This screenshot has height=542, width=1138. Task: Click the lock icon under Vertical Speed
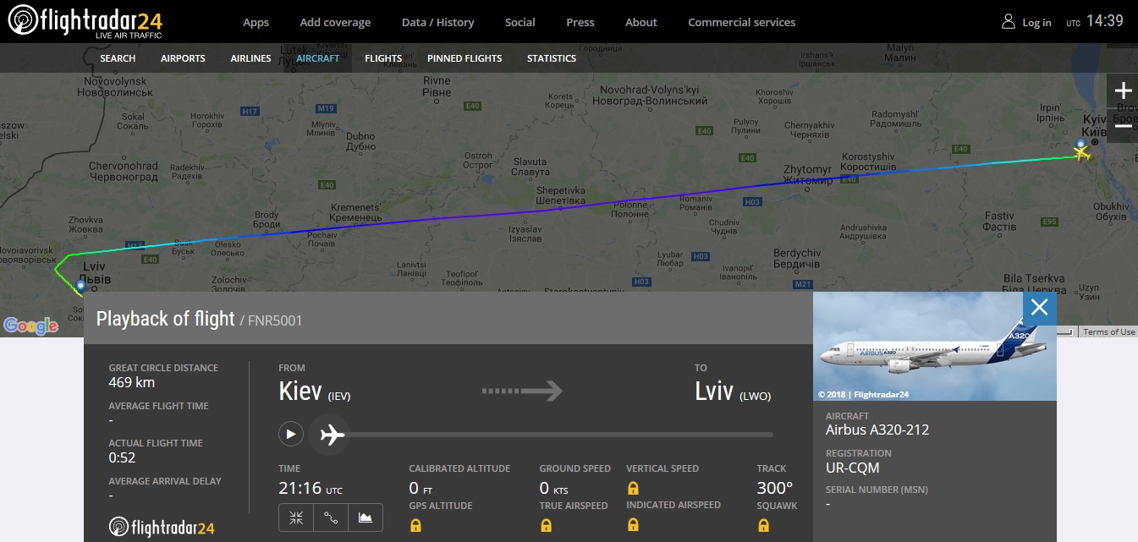click(x=633, y=488)
